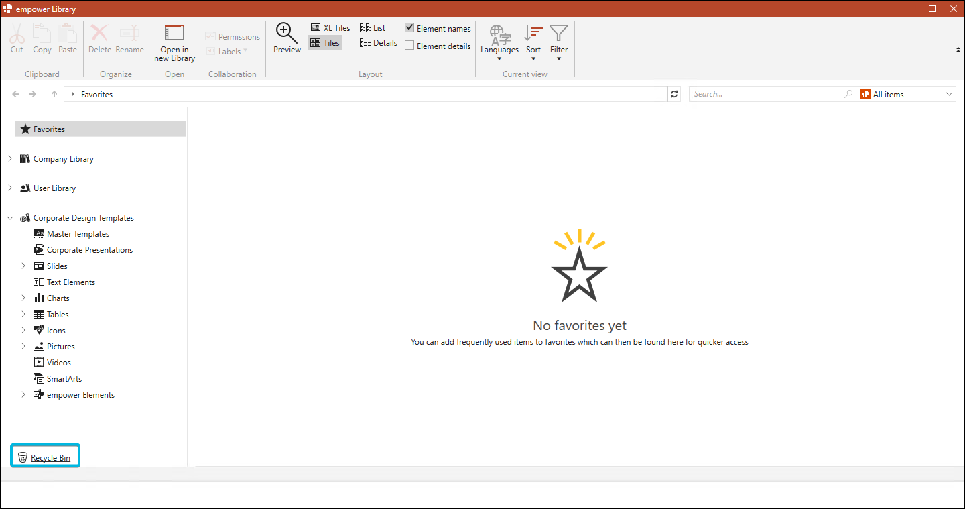965x509 pixels.
Task: Click the forward navigation arrow
Action: coord(33,94)
